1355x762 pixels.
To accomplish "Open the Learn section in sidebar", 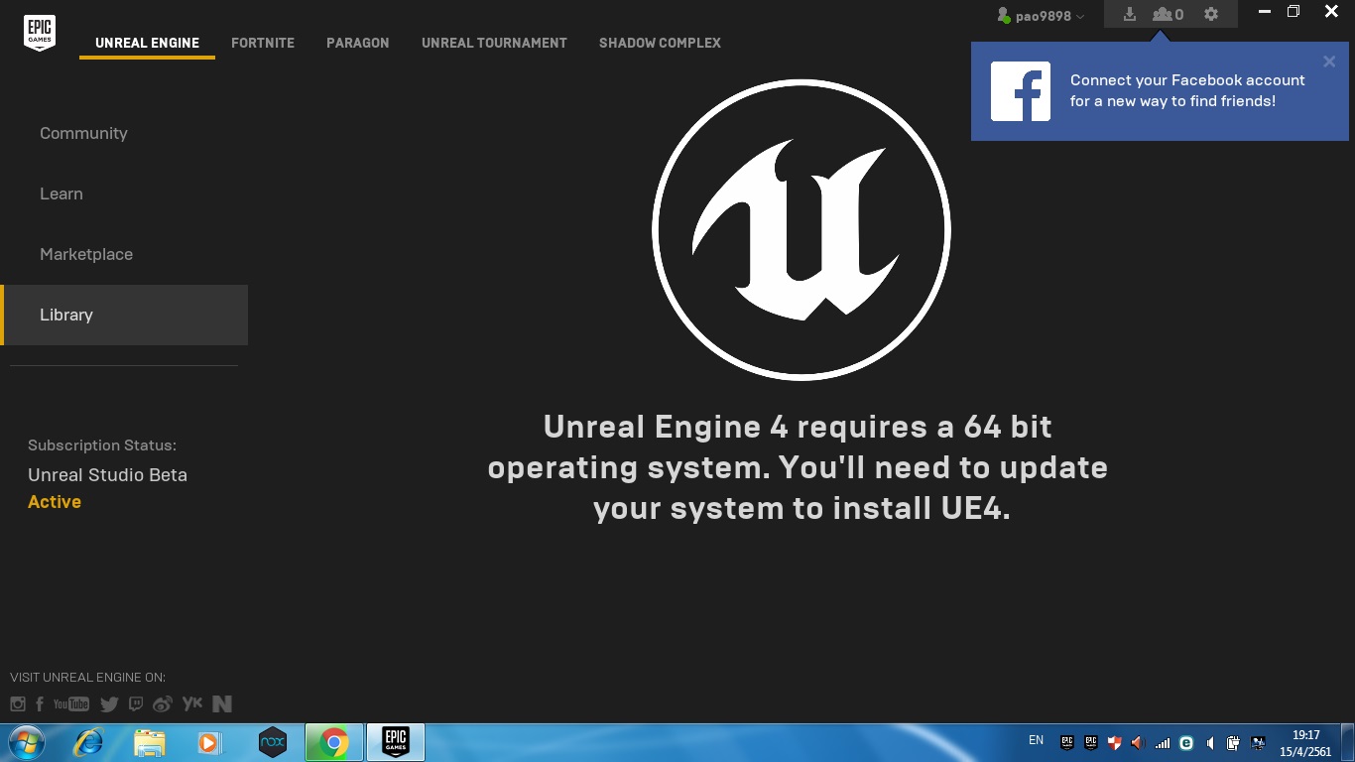I will pos(124,193).
